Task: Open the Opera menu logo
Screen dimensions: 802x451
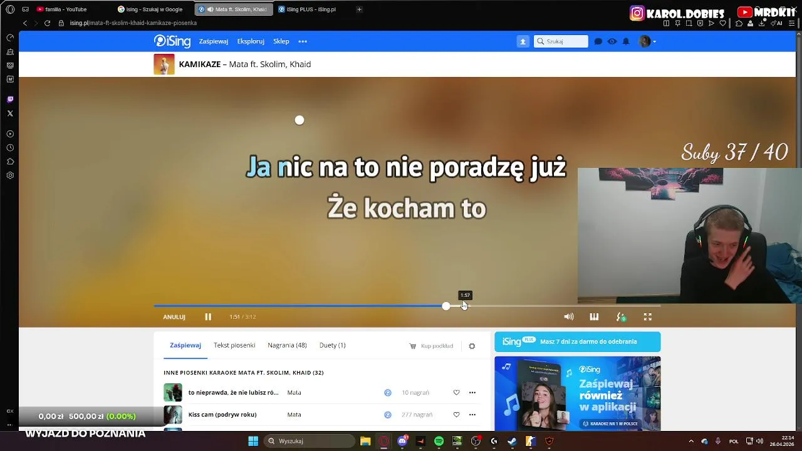Action: point(10,9)
